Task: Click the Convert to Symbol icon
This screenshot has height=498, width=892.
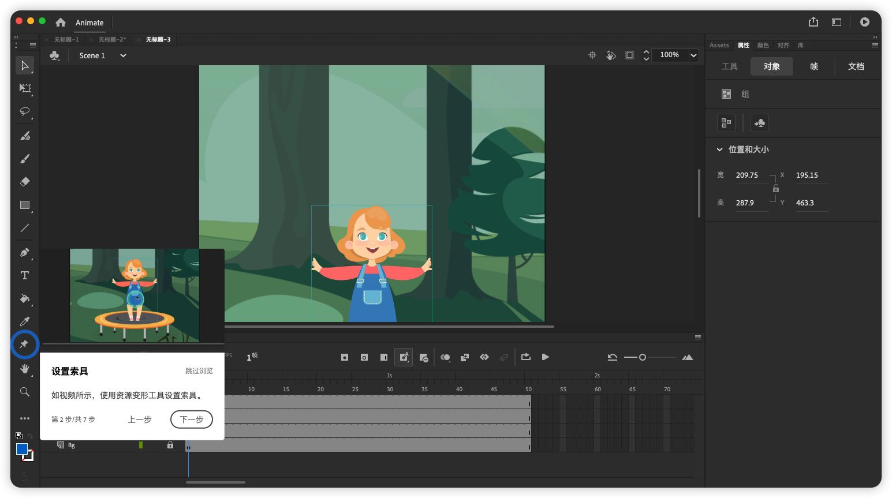Action: click(x=760, y=123)
